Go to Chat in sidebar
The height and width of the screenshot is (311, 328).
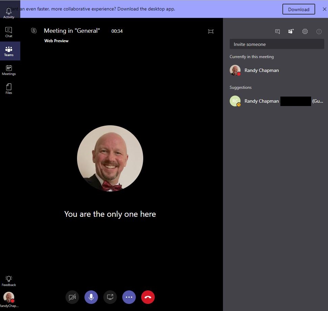[9, 32]
